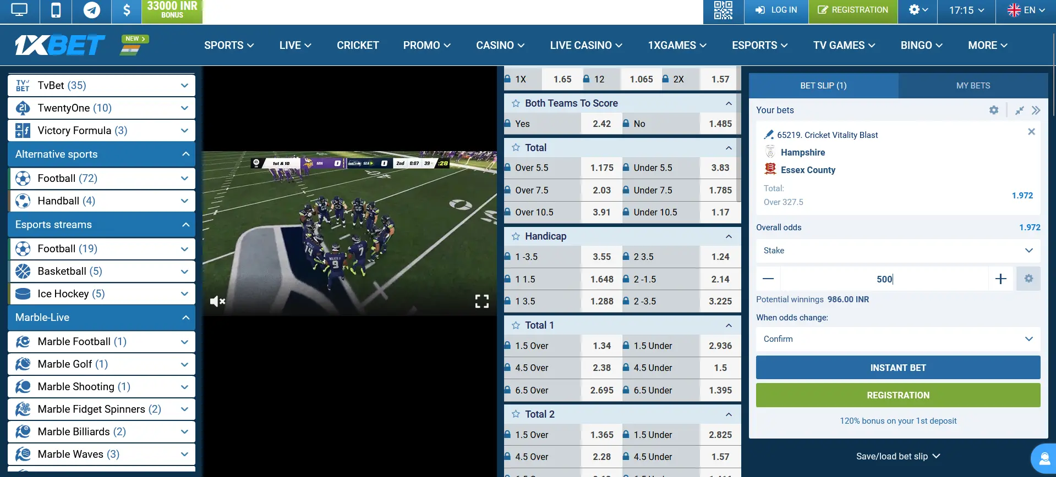The image size is (1056, 477).
Task: Open bet slip settings gear next to Your bets
Action: coord(994,110)
